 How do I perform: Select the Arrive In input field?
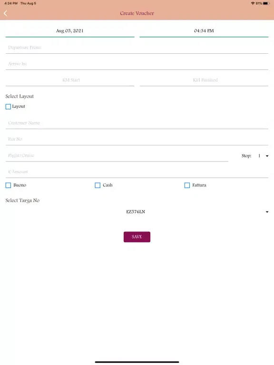click(137, 64)
